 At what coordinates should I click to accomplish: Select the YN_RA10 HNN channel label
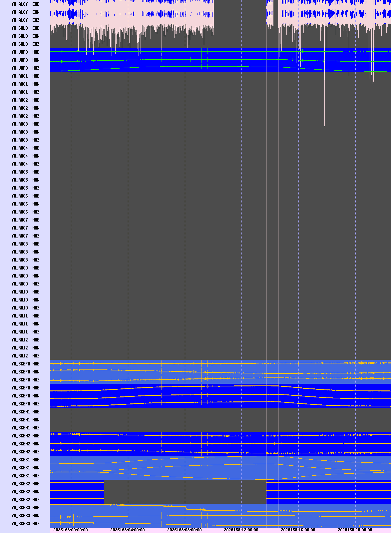point(25,300)
